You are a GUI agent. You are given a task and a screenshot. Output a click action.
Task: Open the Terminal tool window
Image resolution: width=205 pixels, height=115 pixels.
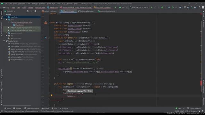coord(17,109)
